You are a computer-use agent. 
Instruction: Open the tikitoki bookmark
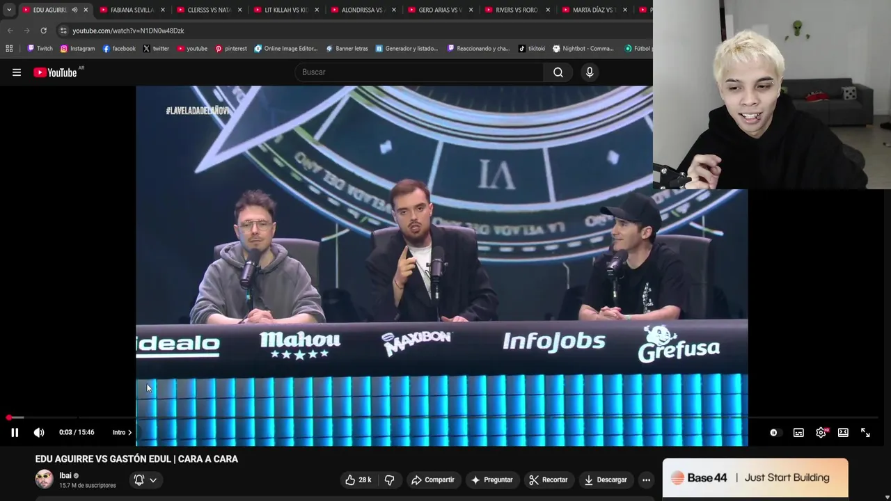click(x=532, y=49)
